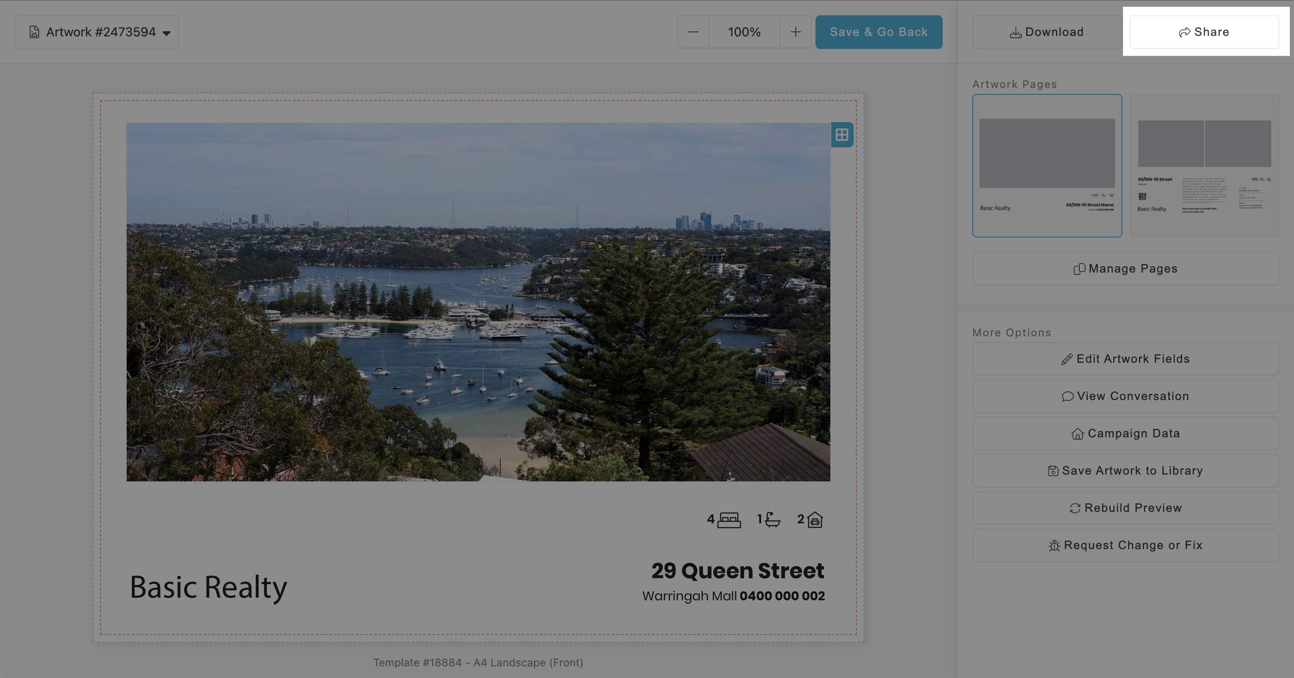Select the second artwork page thumbnail

tap(1204, 166)
